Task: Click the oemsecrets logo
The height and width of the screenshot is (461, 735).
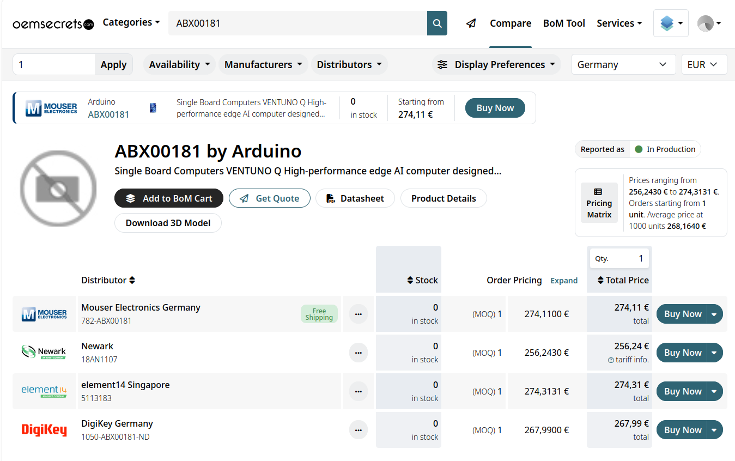Action: pos(53,24)
